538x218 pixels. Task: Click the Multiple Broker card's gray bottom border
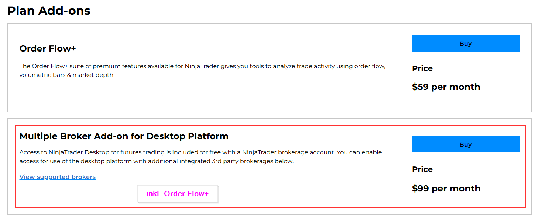[270, 214]
